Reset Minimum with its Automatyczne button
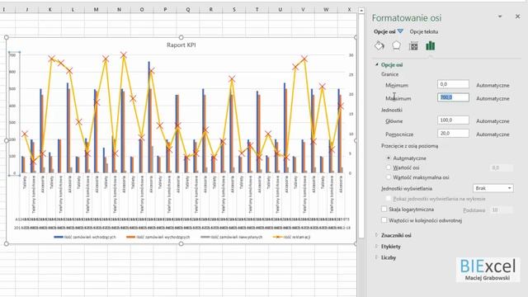Viewport: 528px width, 297px height. [493, 86]
